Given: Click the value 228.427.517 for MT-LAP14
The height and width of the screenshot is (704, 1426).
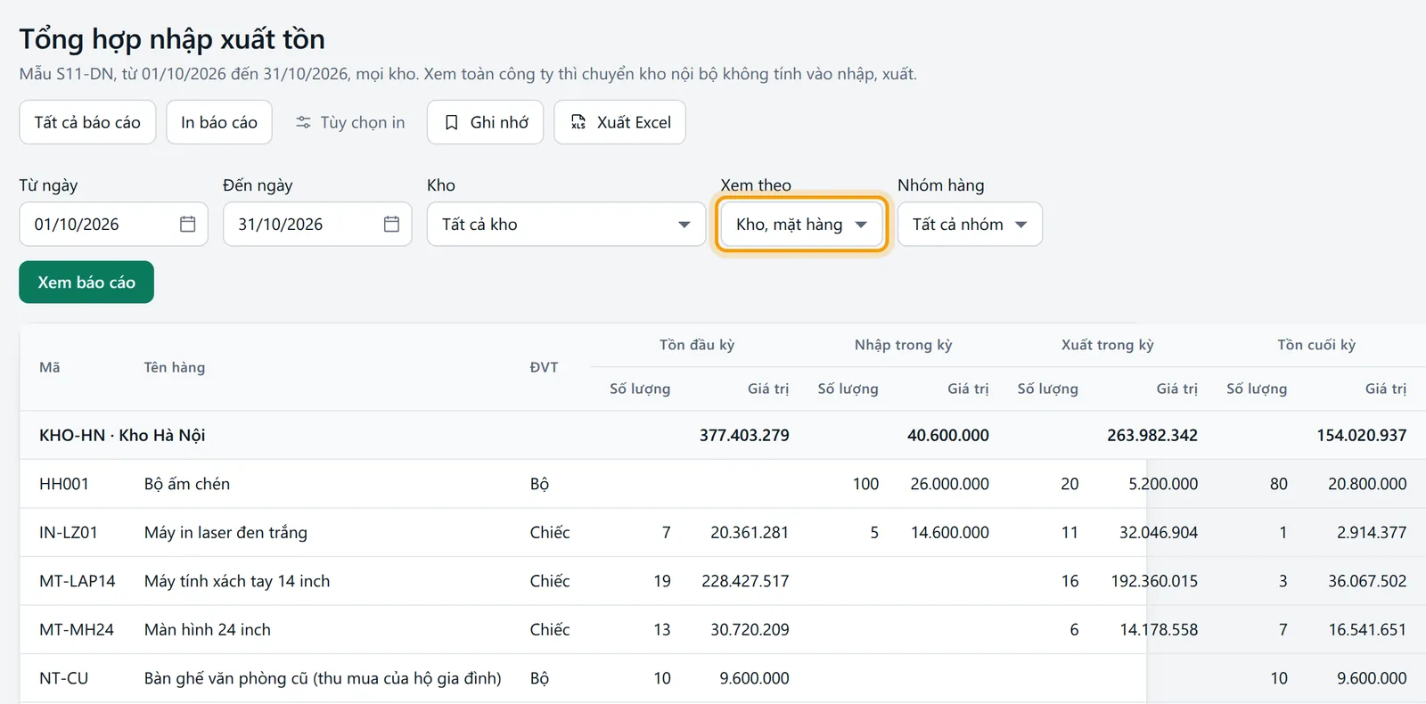Looking at the screenshot, I should 745,581.
